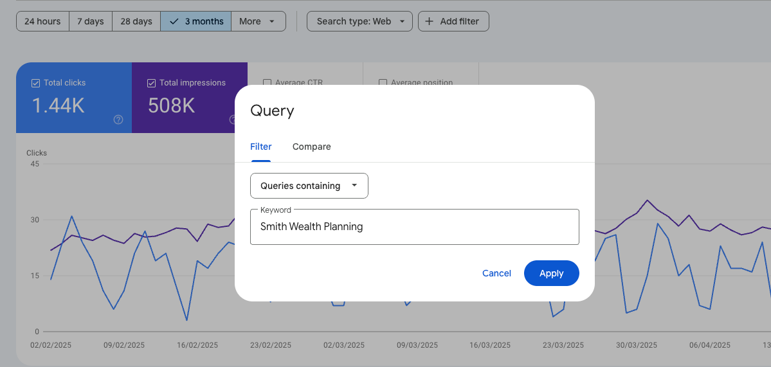
Task: Click the Keyword input field
Action: pyautogui.click(x=415, y=226)
